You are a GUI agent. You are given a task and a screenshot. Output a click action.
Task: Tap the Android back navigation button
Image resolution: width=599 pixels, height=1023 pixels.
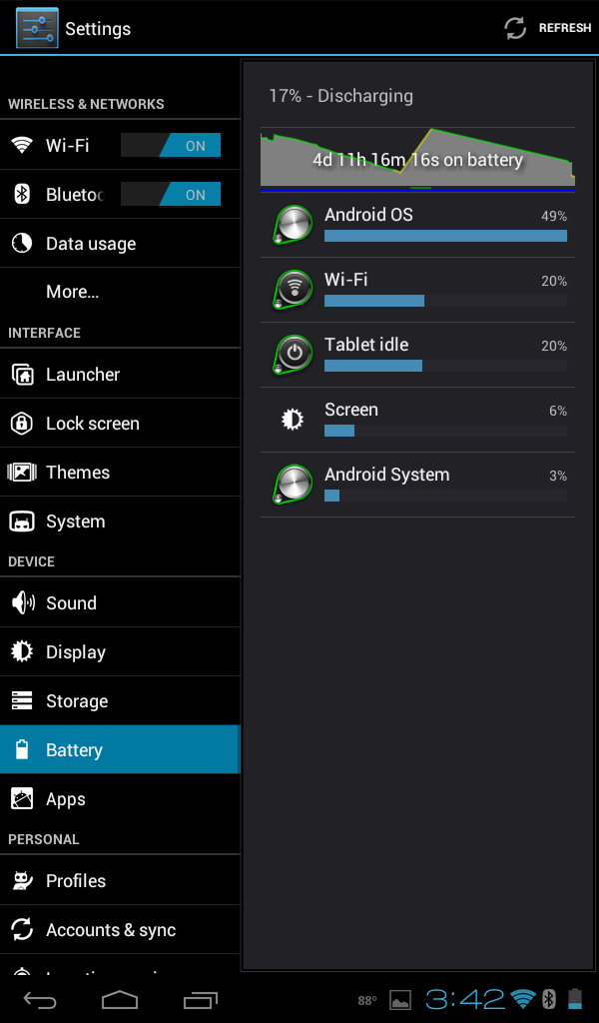40,999
